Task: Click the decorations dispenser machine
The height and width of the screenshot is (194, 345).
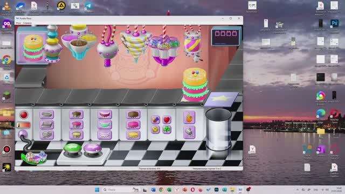Action: [164, 50]
